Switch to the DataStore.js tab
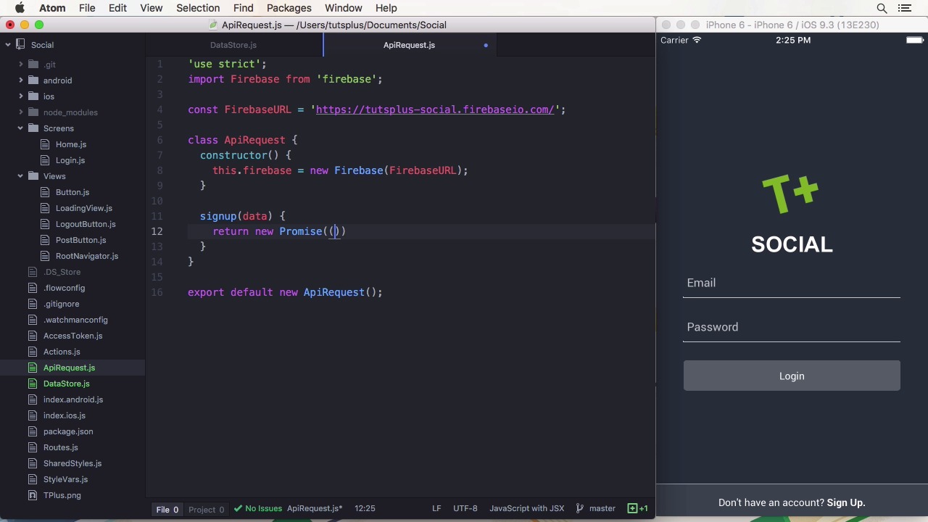This screenshot has width=928, height=522. tap(233, 45)
